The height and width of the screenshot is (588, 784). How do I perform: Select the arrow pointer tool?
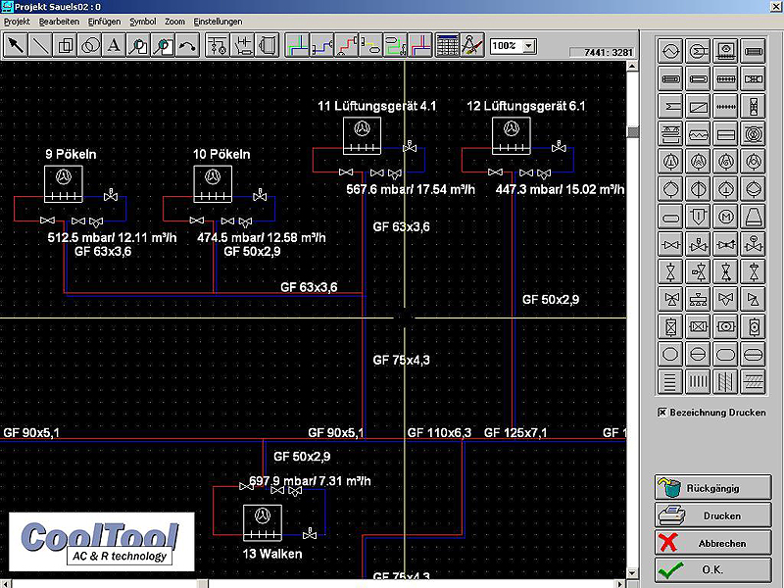click(x=17, y=45)
